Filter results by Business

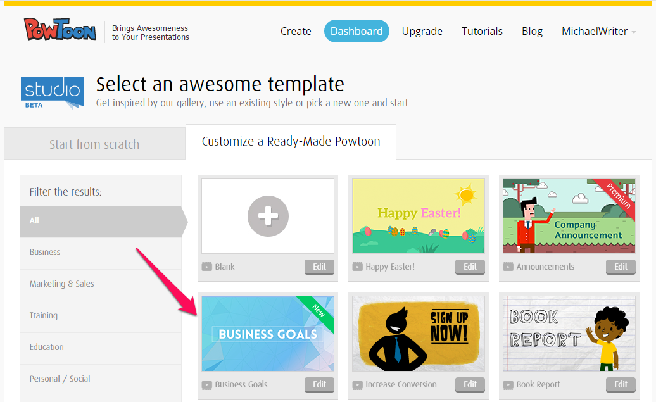click(101, 252)
